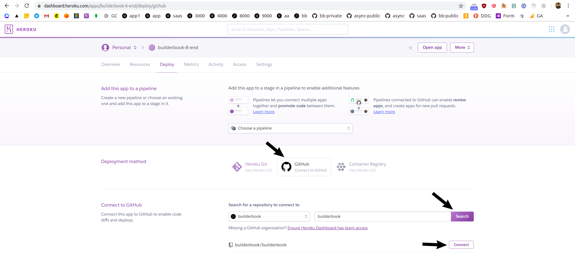Open the page speed extension showing 0.89
Image resolution: width=575 pixels, height=255 pixels.
(474, 6)
